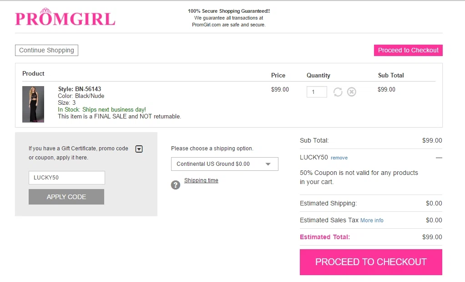This screenshot has height=282, width=465.
Task: Click the PromGirl logo
Action: tap(65, 17)
